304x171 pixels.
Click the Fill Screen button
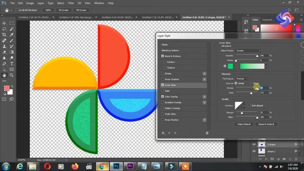pos(81,10)
